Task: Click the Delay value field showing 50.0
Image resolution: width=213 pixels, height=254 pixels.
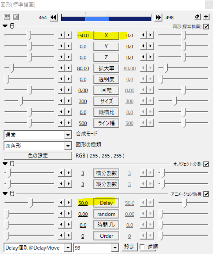Action: pyautogui.click(x=83, y=203)
